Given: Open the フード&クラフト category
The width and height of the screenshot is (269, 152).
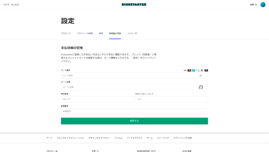Looking at the screenshot, I should [x=134, y=138].
